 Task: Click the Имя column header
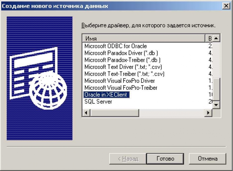pyautogui.click(x=144, y=39)
